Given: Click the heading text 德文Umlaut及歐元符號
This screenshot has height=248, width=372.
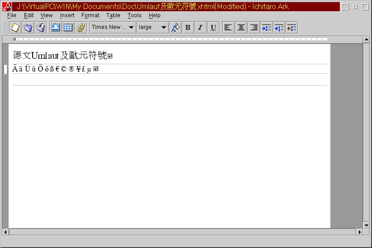Looking at the screenshot, I should 60,56.
